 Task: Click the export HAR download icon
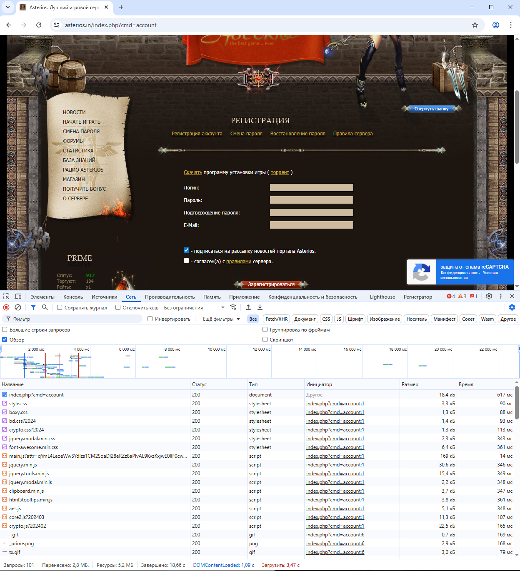[x=260, y=307]
